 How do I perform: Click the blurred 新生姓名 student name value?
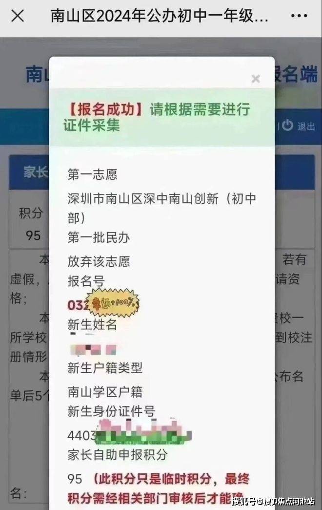(x=93, y=349)
